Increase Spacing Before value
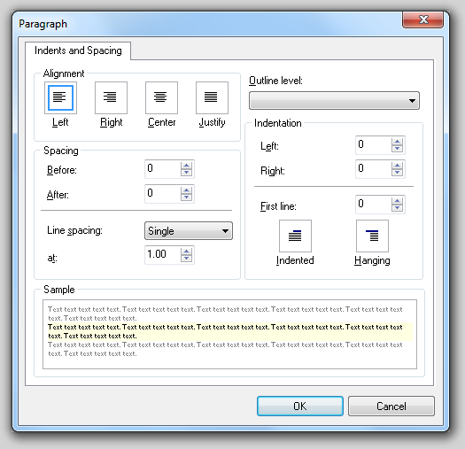The width and height of the screenshot is (465, 449). [x=186, y=166]
